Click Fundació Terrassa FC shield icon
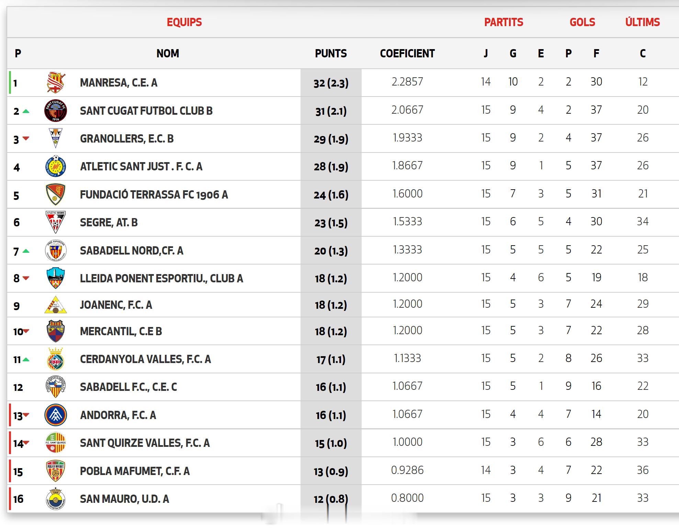Viewport: 679px width, 531px height. tap(56, 194)
